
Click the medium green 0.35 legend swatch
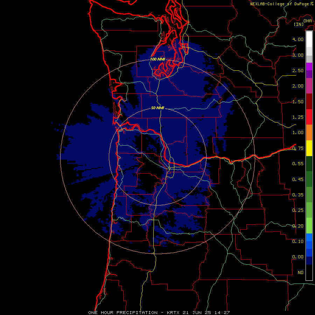tap(309, 195)
